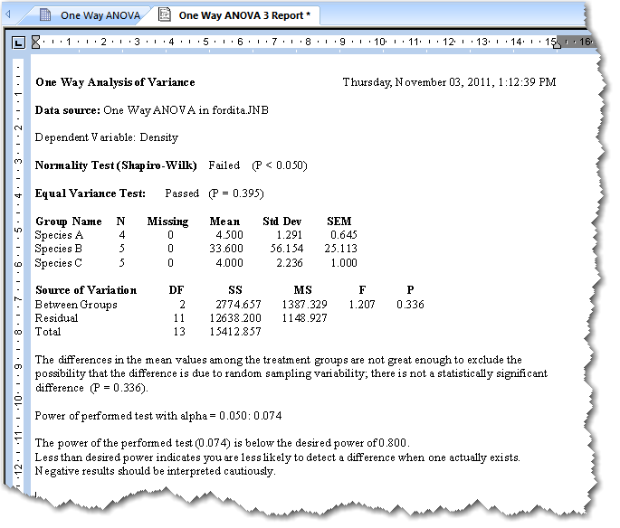Click the 'Std Dev' column header
The height and width of the screenshot is (528, 620).
(x=281, y=222)
